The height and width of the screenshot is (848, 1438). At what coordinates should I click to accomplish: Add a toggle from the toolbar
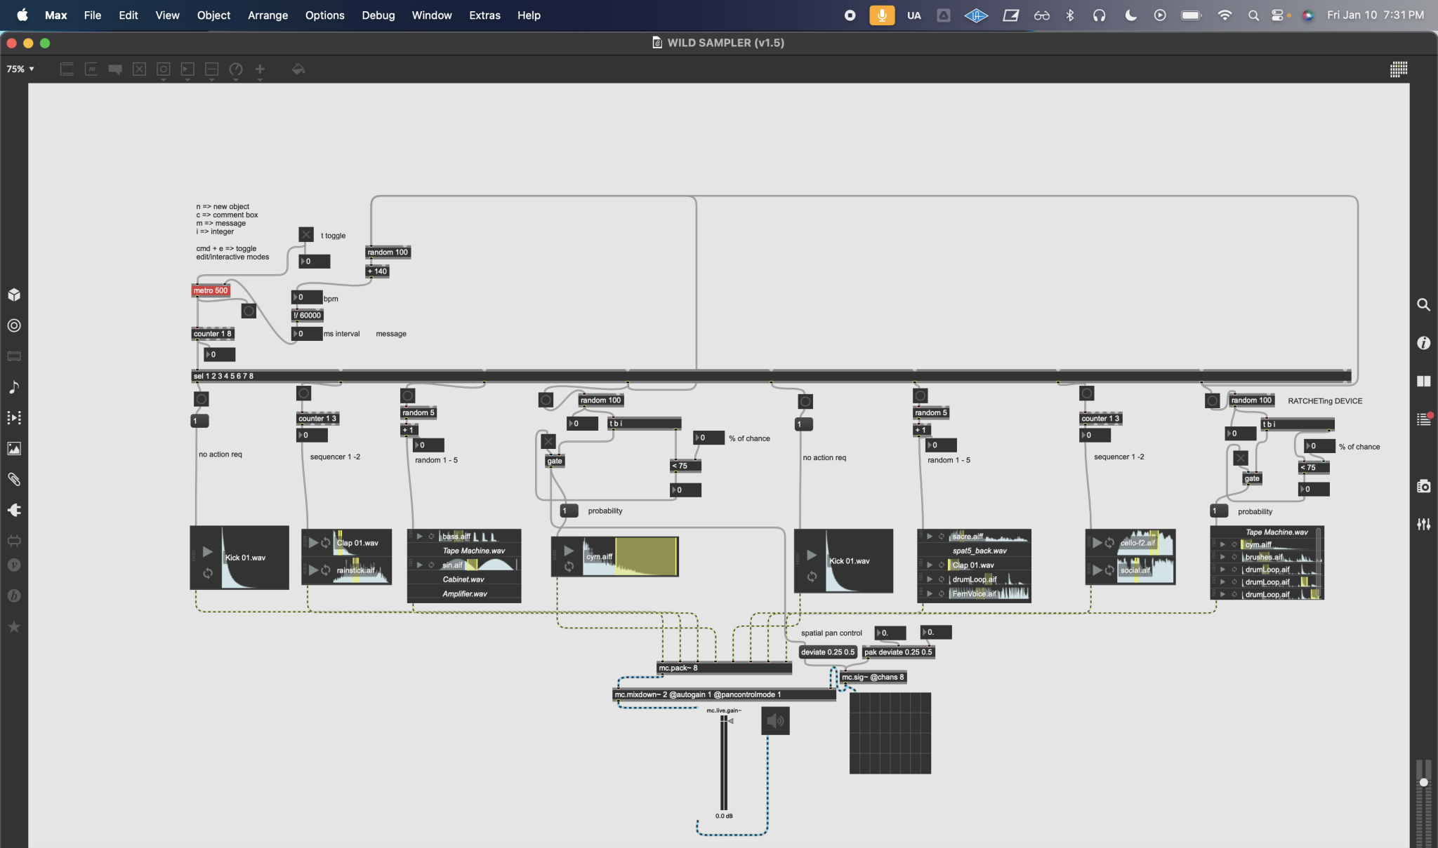point(139,69)
